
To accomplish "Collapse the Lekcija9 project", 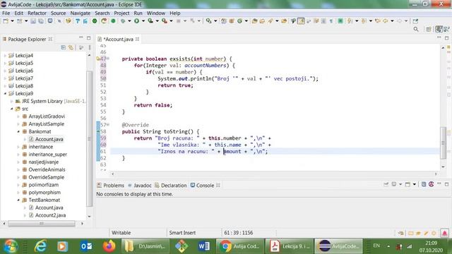I will [5, 93].
